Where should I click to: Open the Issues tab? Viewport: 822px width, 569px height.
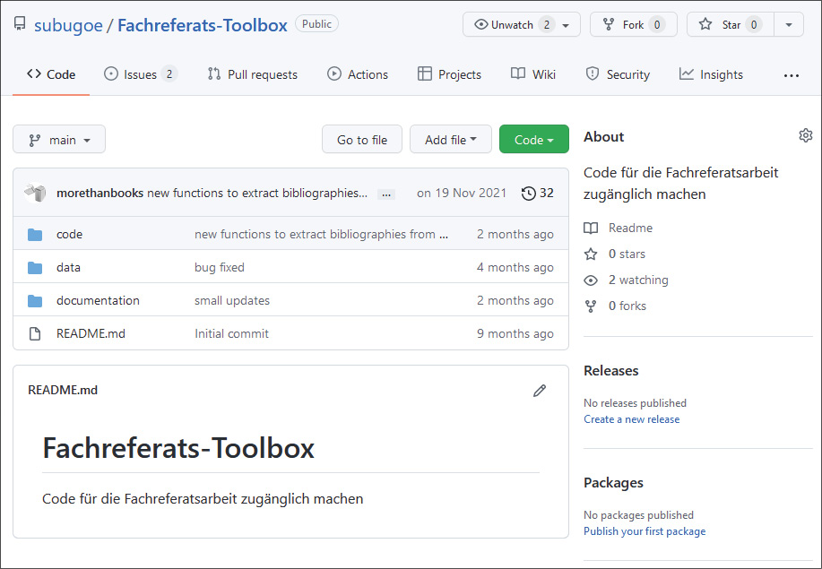141,74
